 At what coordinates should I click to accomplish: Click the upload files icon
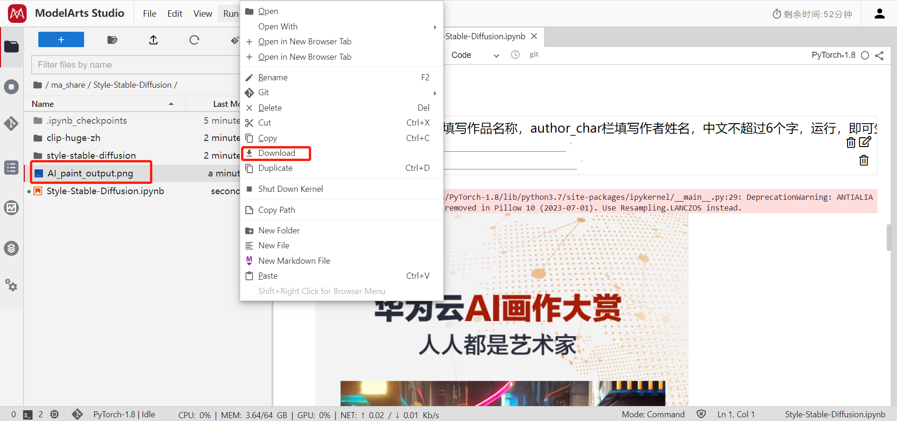(153, 40)
